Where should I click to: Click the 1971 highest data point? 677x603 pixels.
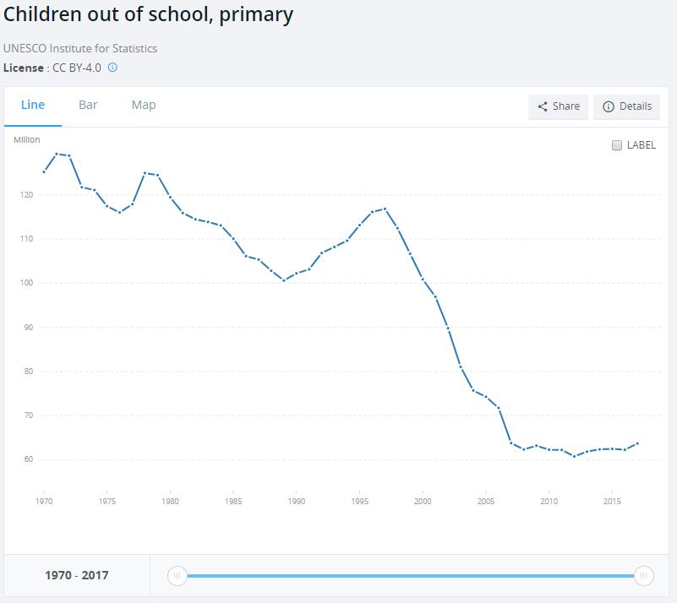57,154
